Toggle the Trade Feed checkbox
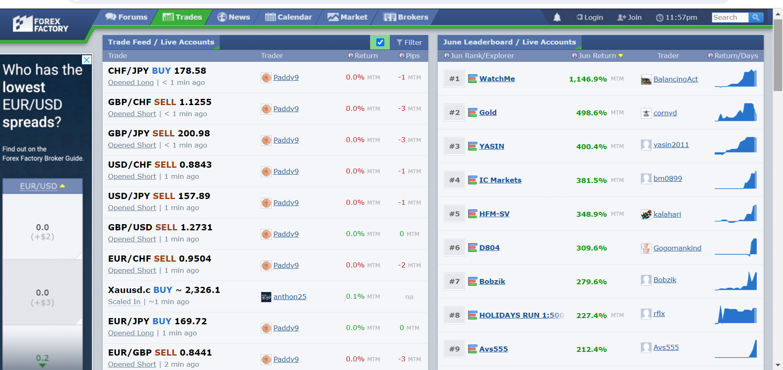Screen dimensions: 783x370 click(380, 42)
